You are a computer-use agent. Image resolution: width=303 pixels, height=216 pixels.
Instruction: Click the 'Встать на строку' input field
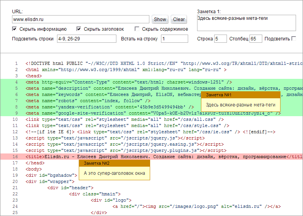click(174, 39)
